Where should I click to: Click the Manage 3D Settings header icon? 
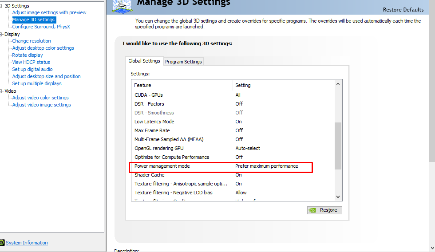(122, 6)
